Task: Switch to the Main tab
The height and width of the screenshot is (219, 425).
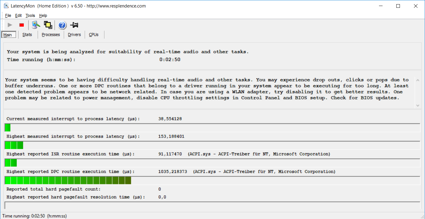Action: tap(8, 35)
